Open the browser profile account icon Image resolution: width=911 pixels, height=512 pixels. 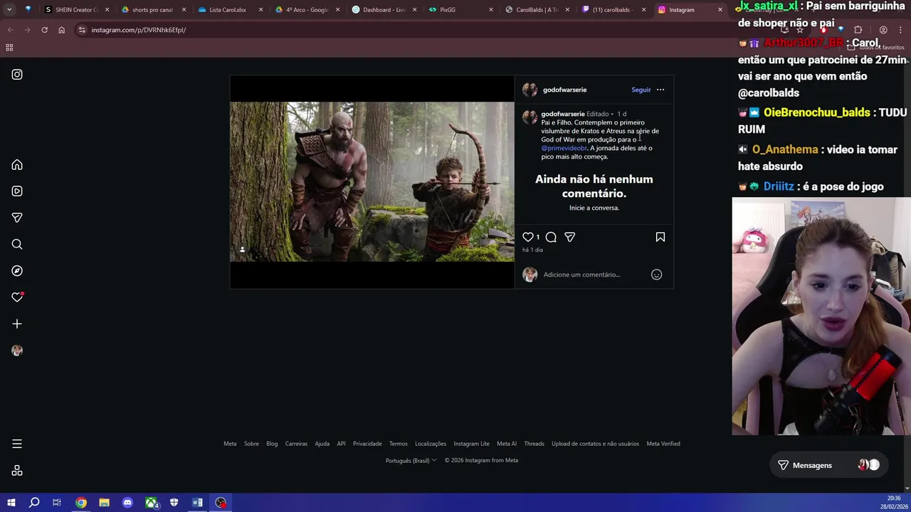click(x=883, y=30)
